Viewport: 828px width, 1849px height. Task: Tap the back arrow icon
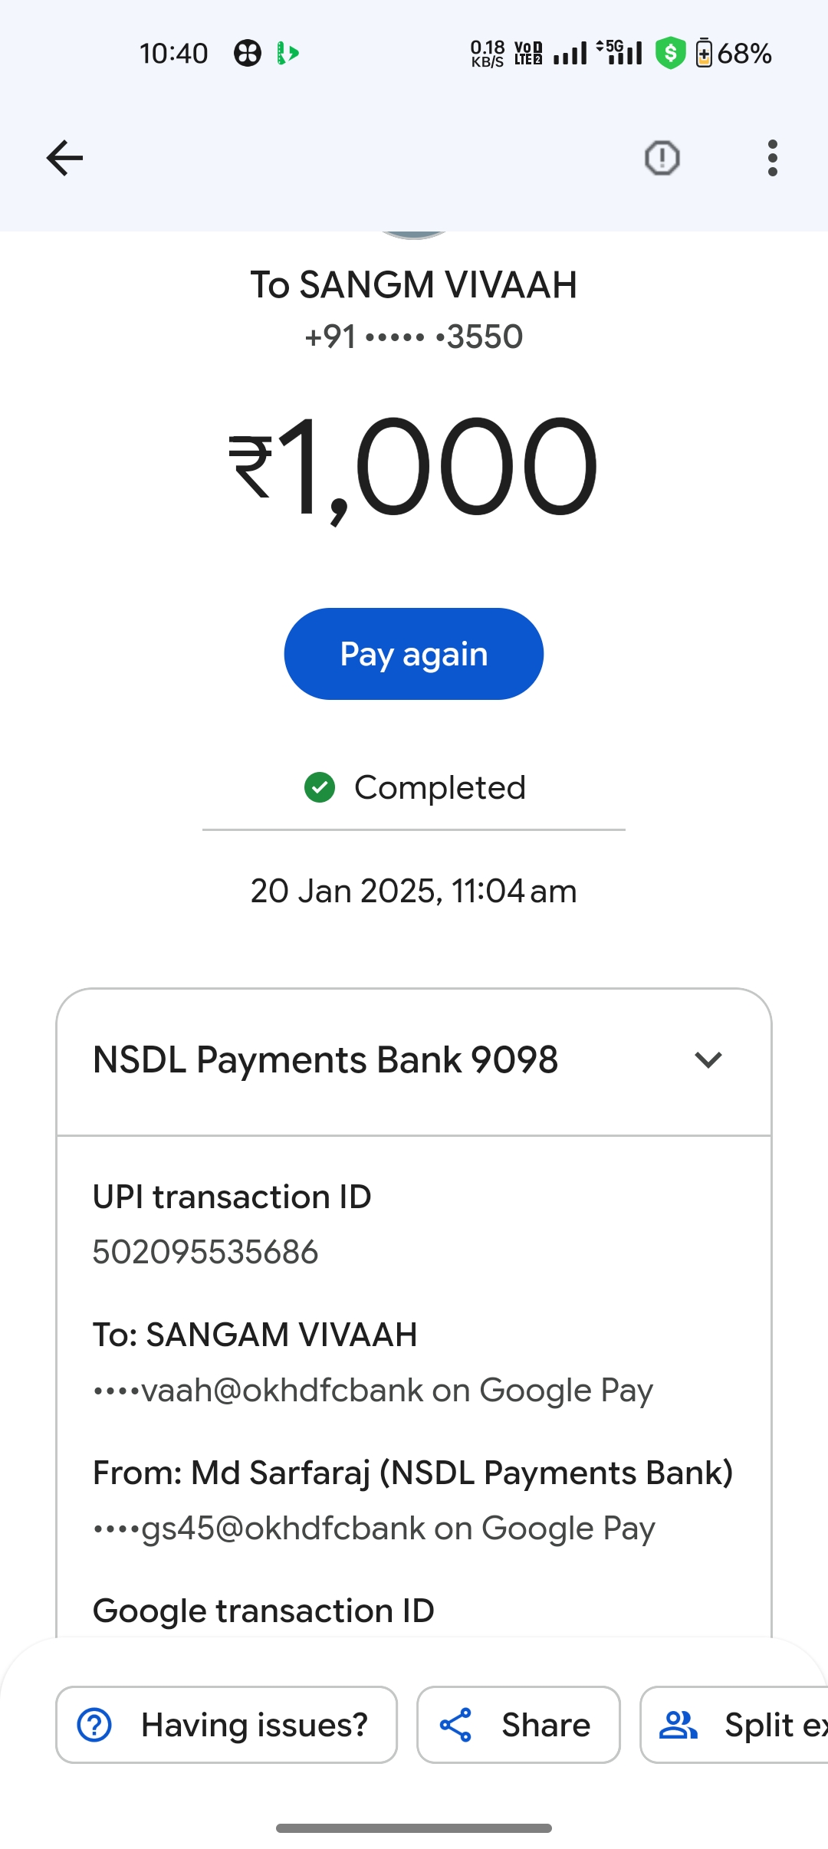tap(64, 158)
